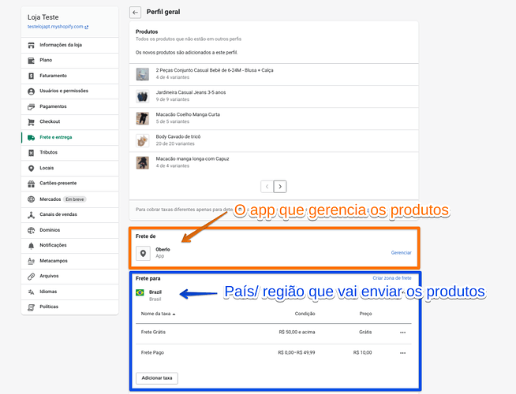The height and width of the screenshot is (394, 516).
Task: Open Pagamentos settings page
Action: click(x=69, y=107)
